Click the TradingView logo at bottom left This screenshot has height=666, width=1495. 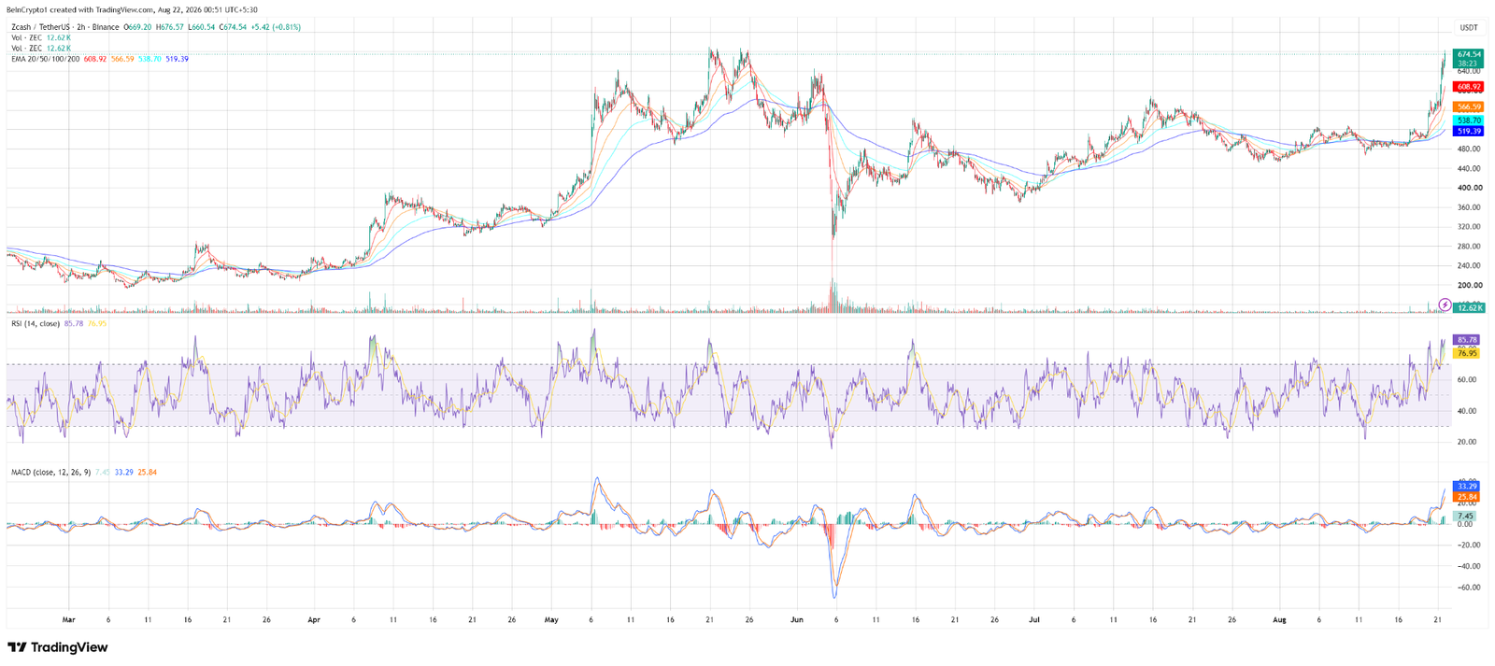58,647
